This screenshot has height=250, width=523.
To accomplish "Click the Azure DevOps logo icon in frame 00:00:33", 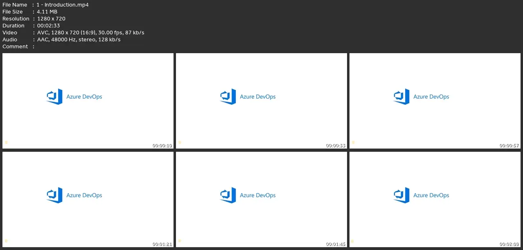I will point(228,97).
